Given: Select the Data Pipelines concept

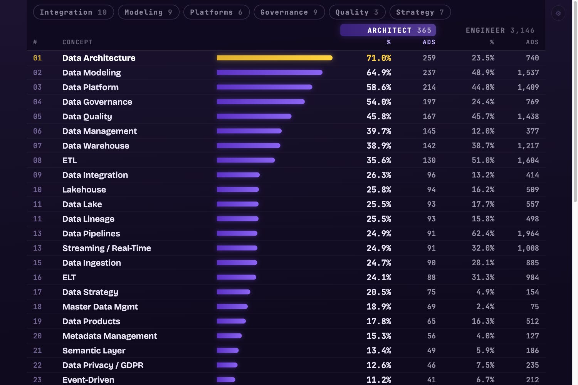Looking at the screenshot, I should coord(91,233).
